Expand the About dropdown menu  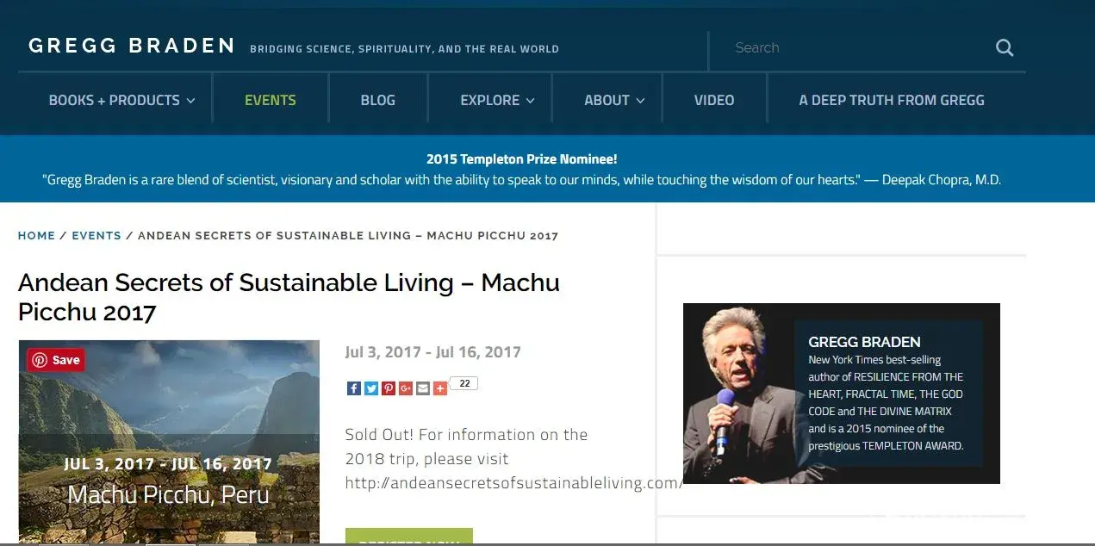pyautogui.click(x=614, y=100)
